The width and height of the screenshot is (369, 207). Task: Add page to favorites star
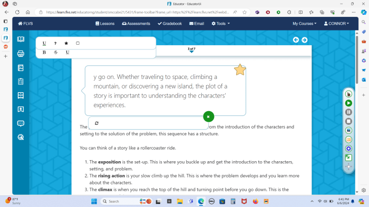point(245,12)
